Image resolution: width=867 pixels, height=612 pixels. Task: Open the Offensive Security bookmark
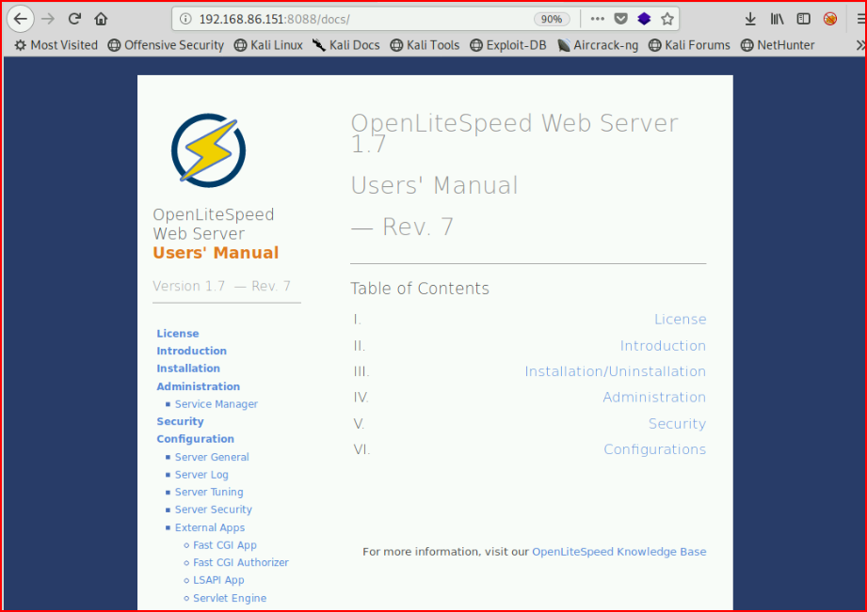point(166,45)
